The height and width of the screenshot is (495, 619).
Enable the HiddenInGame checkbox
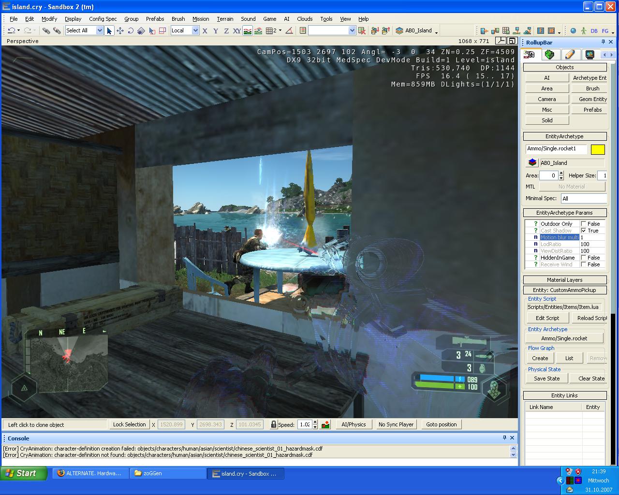[x=584, y=258]
